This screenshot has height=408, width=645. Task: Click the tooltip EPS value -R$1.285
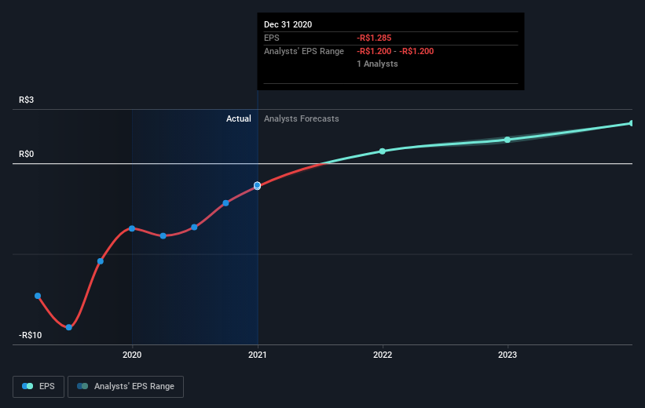[x=374, y=38]
